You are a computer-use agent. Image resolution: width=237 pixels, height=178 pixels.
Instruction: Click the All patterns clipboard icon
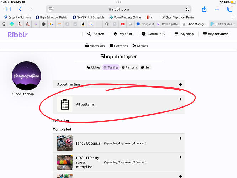tap(65, 104)
